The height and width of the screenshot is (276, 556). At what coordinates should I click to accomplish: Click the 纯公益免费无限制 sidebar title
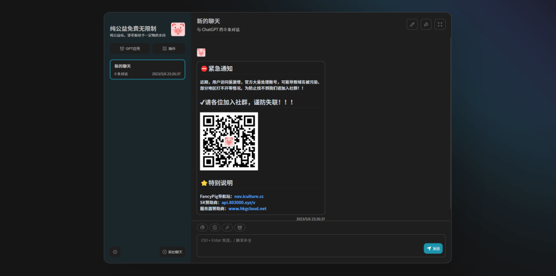point(133,29)
